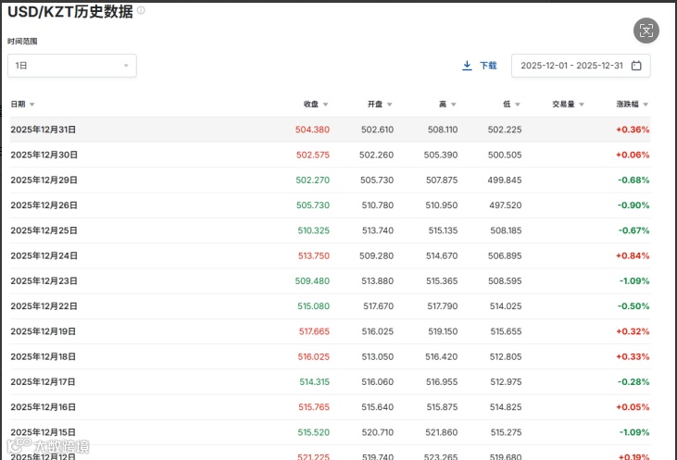
Task: Select the row dated 2025年12月16日
Action: [331, 407]
